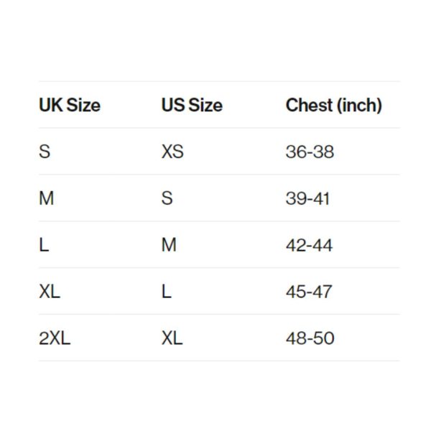Select UK size XL cell
Screen dimensions: 431x431
[x=50, y=292]
